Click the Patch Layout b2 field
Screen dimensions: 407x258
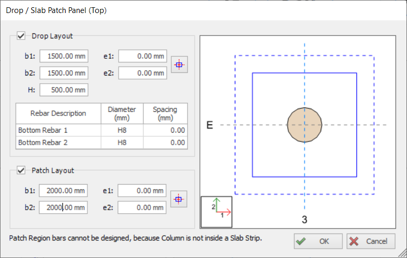[63, 208]
